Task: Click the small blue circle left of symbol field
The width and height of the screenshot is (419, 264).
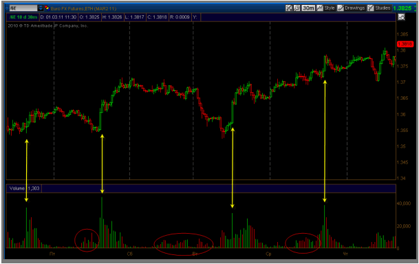Action: [x=7, y=8]
